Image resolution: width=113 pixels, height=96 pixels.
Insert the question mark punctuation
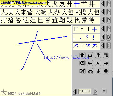(87, 37)
